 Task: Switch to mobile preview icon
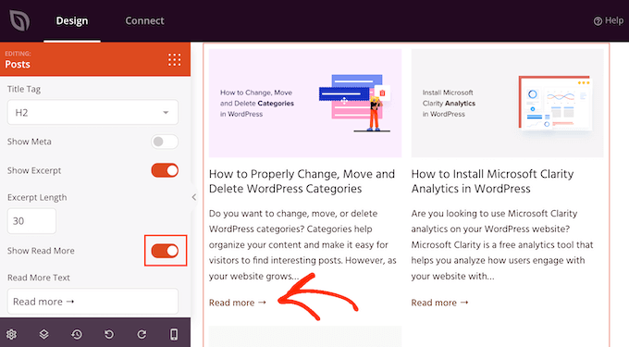point(174,334)
